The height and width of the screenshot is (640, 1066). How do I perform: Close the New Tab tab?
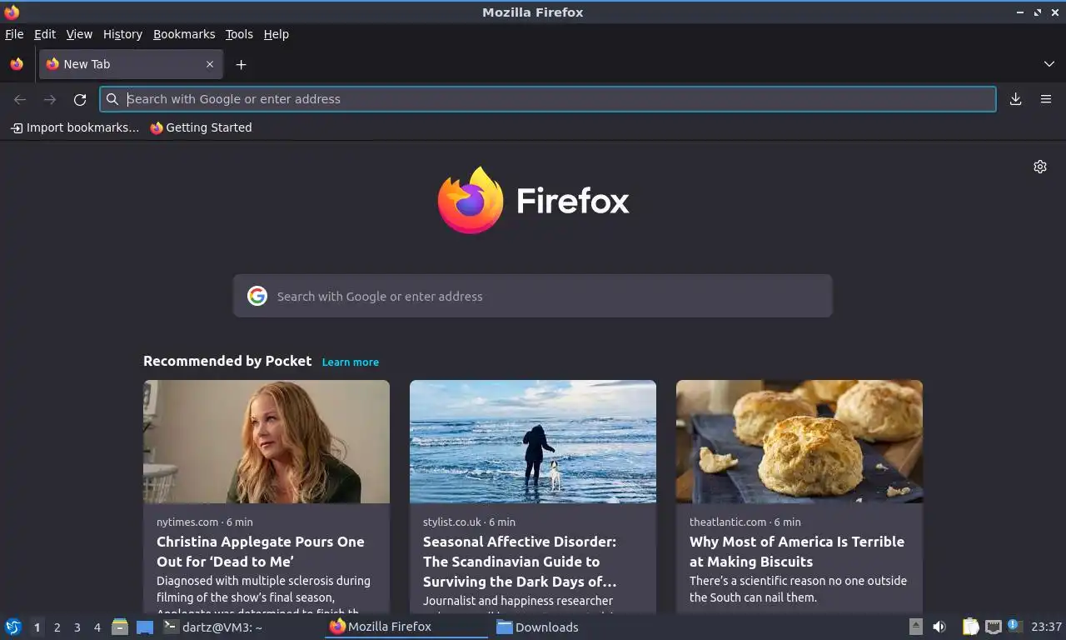click(210, 64)
